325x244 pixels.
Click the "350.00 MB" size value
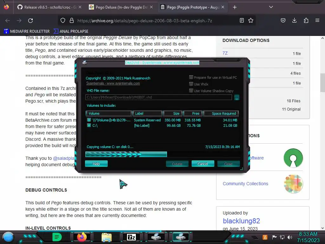pyautogui.click(x=173, y=120)
